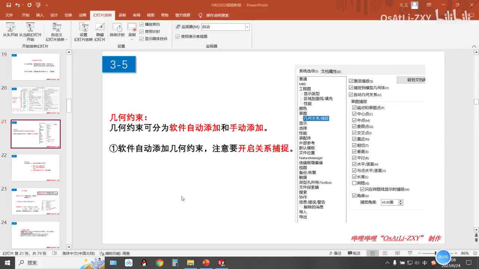Start slideshow with 从头开始 button
479x269 pixels.
10,30
